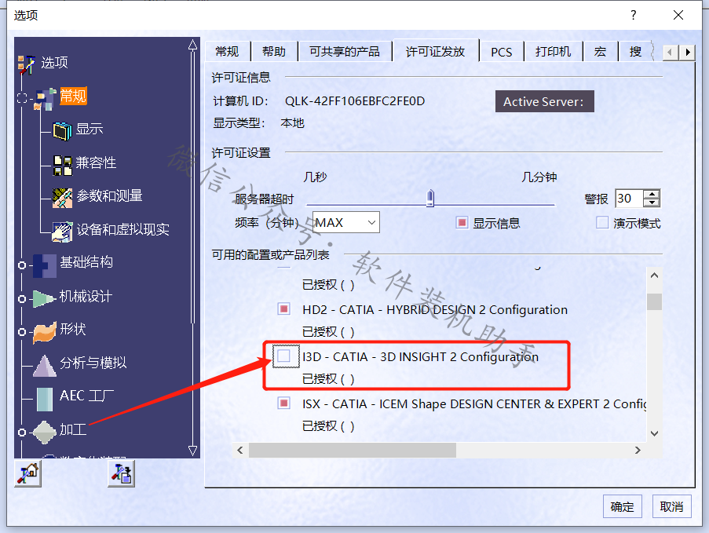Select 设备和虚拟现实 tree item
The height and width of the screenshot is (533, 709).
(122, 229)
